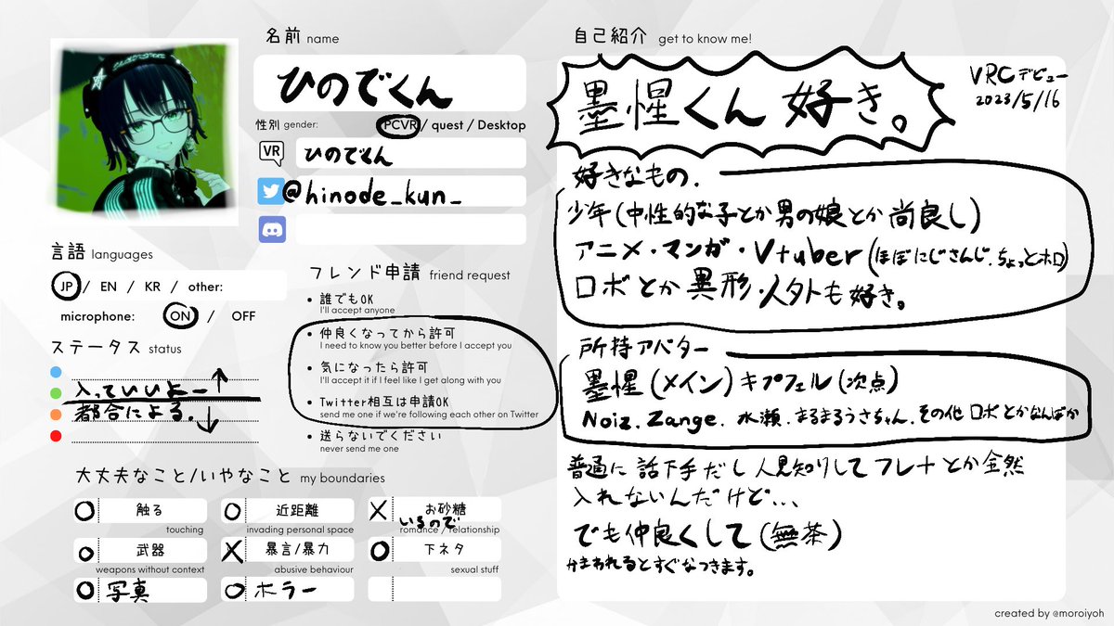Click the ステータス status heading
Viewport: 1114px width, 626px height.
click(x=116, y=348)
